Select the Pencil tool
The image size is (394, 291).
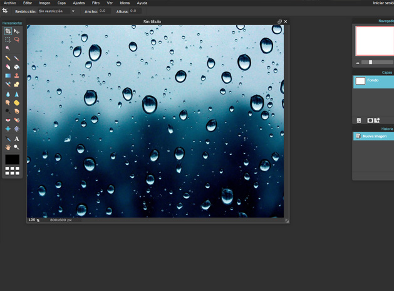coord(8,58)
